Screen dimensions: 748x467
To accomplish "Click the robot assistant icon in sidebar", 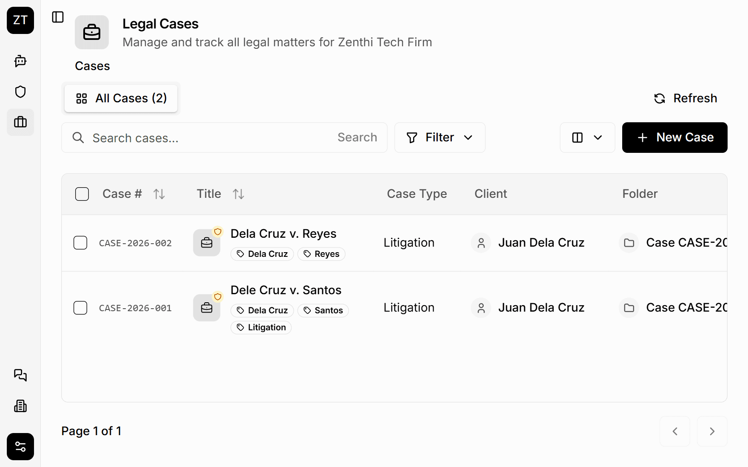I will click(x=20, y=61).
